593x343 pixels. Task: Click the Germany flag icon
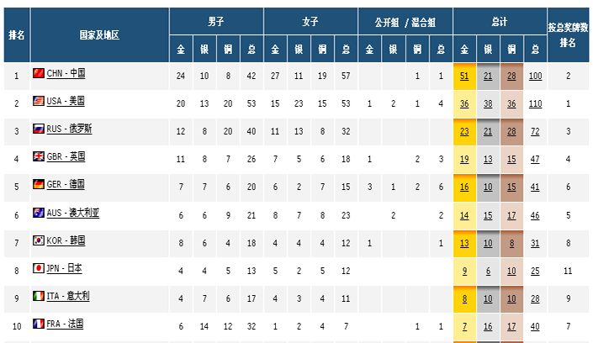[38, 185]
